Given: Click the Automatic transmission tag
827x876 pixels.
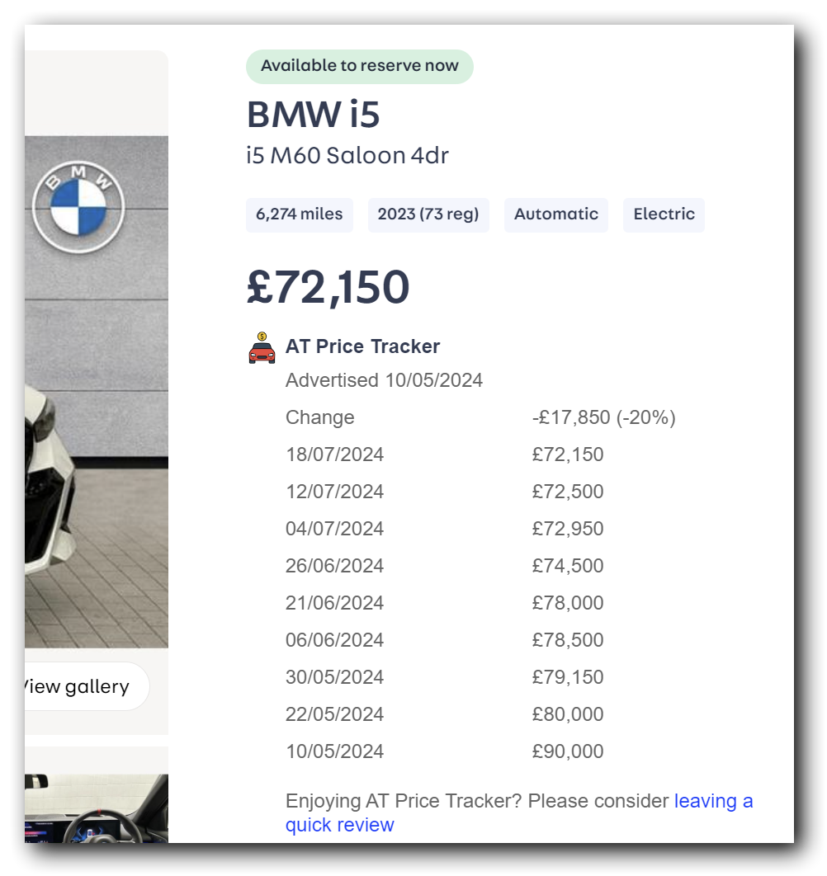Looking at the screenshot, I should (x=555, y=214).
